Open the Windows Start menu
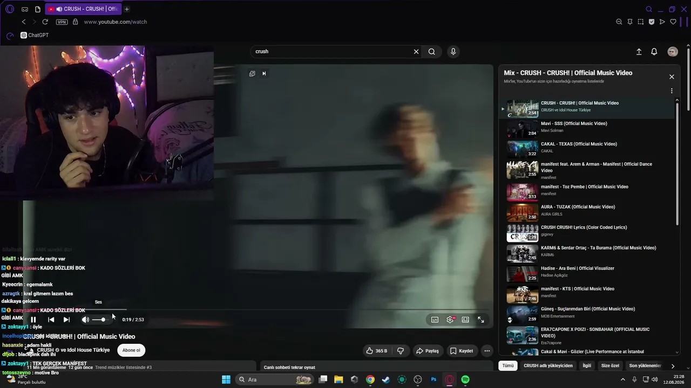691x388 pixels. (226, 379)
